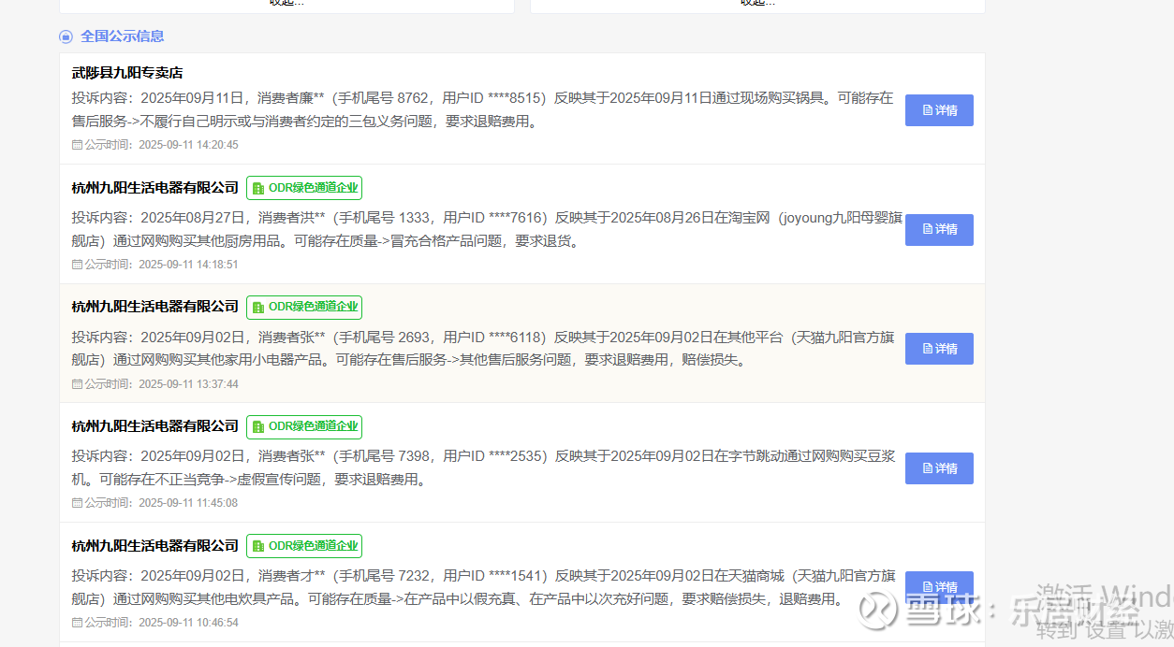The width and height of the screenshot is (1174, 647).
Task: Click 杭州九阳生活电器有限公司 in the 2693 complaint
Action: (155, 307)
